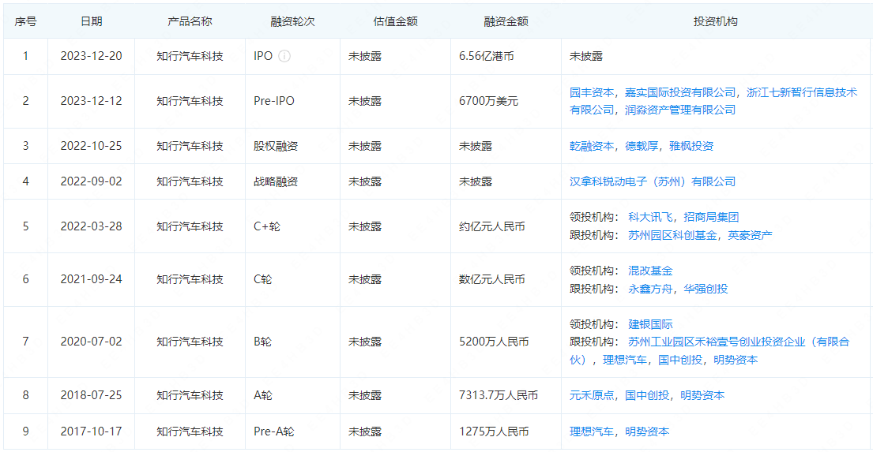Viewport: 873px width, 452px height.
Task: Select the date 2022-09-02
Action: pos(92,181)
